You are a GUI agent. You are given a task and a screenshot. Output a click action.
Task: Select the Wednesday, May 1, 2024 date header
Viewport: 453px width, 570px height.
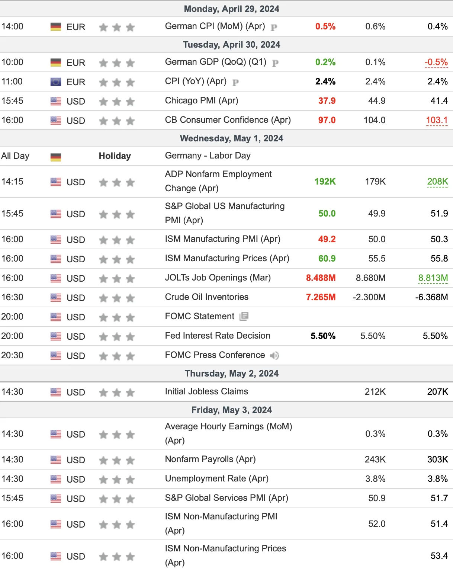pos(231,138)
